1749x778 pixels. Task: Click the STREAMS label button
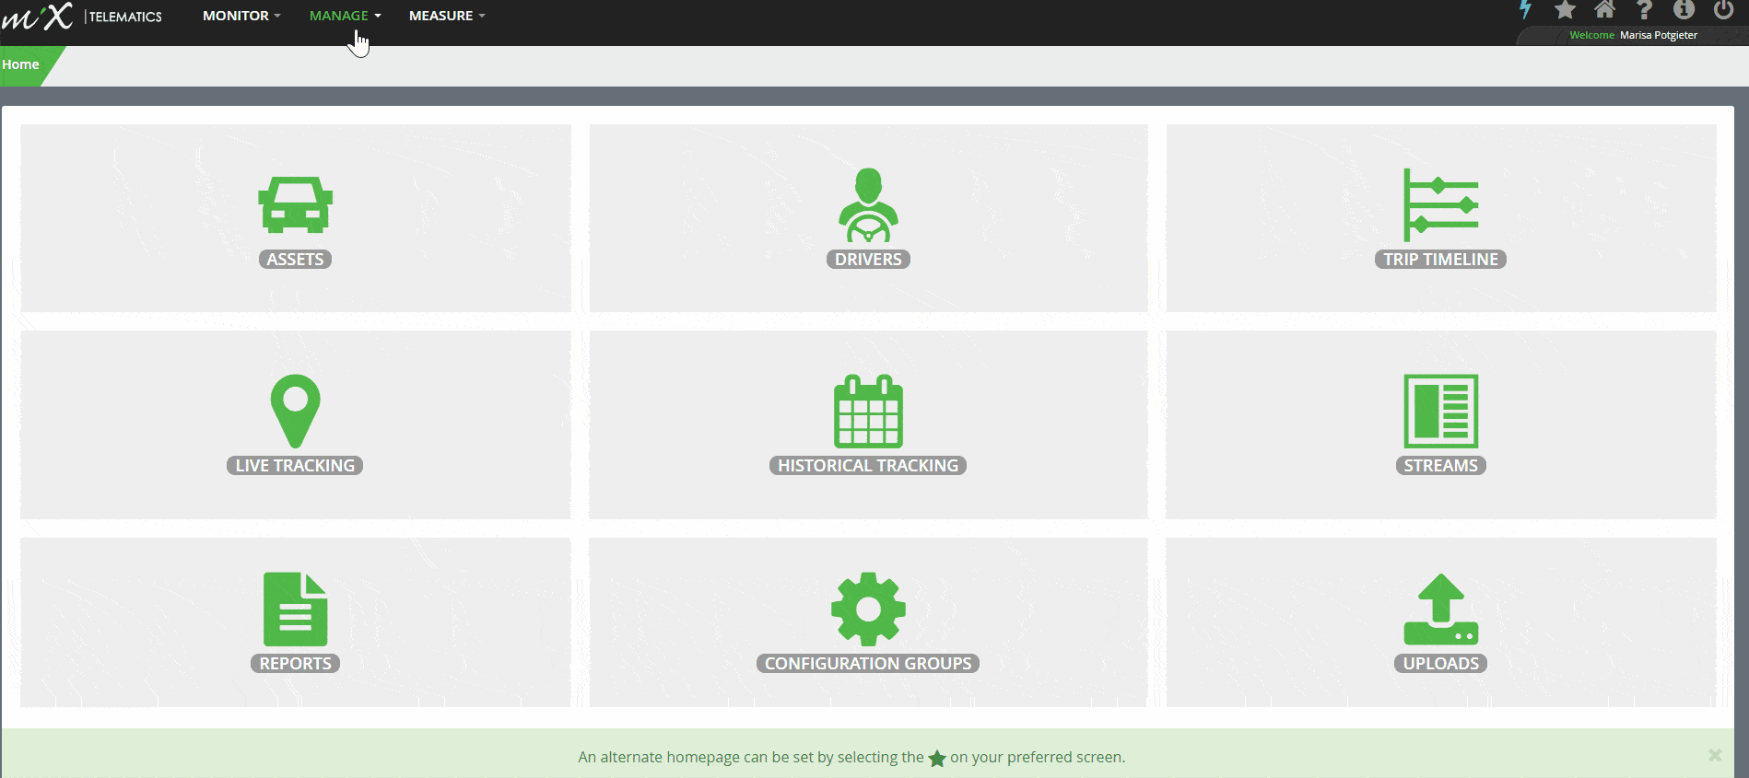click(1440, 466)
